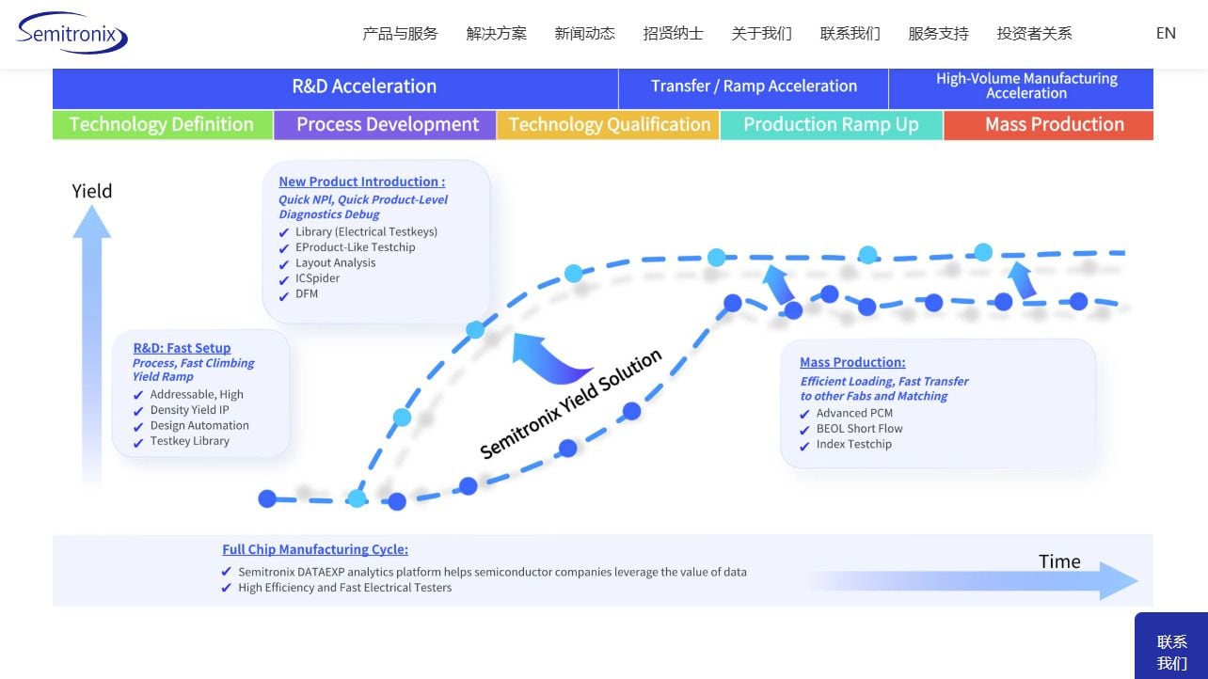Click the Advanced PCM list item
This screenshot has width=1208, height=679.
(854, 413)
